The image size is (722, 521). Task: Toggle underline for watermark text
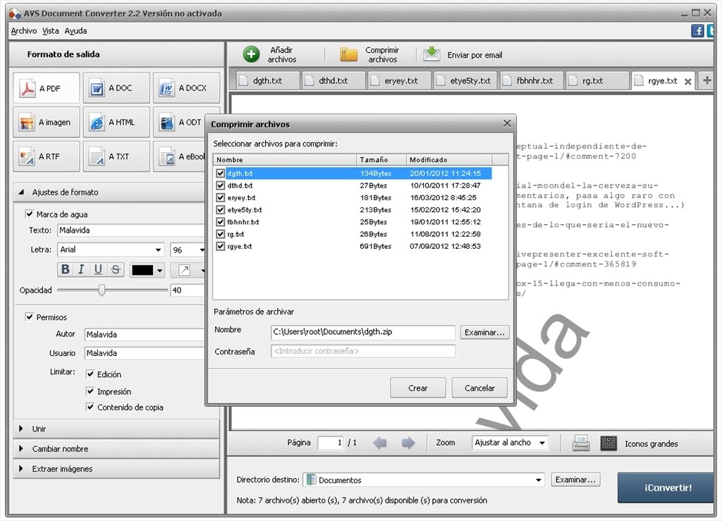(98, 269)
